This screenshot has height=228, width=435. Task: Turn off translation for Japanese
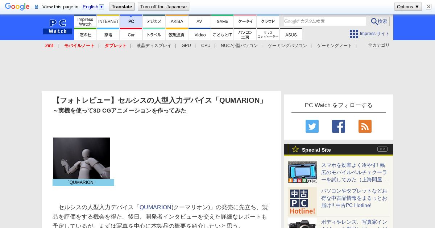(x=163, y=7)
